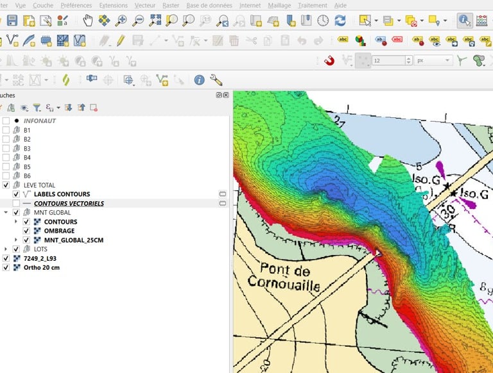493x373 pixels.
Task: Click Remove Layer icon in layers panel
Action: (x=94, y=108)
